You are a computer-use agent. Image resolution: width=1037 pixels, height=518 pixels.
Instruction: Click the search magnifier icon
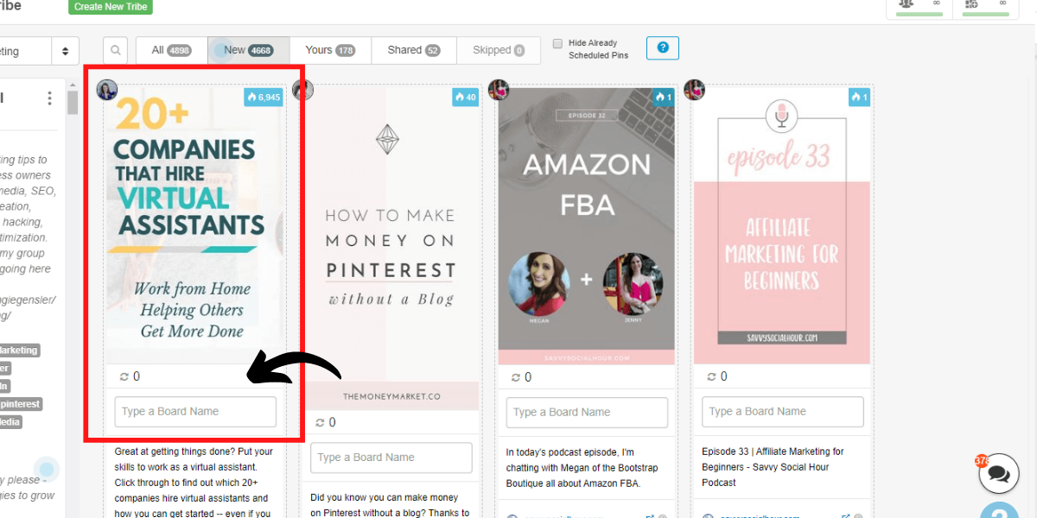tap(115, 50)
